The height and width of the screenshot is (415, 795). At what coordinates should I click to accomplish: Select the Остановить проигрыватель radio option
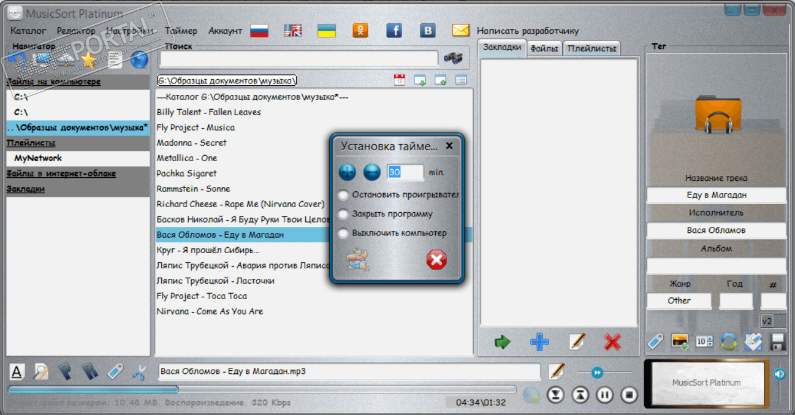[343, 195]
